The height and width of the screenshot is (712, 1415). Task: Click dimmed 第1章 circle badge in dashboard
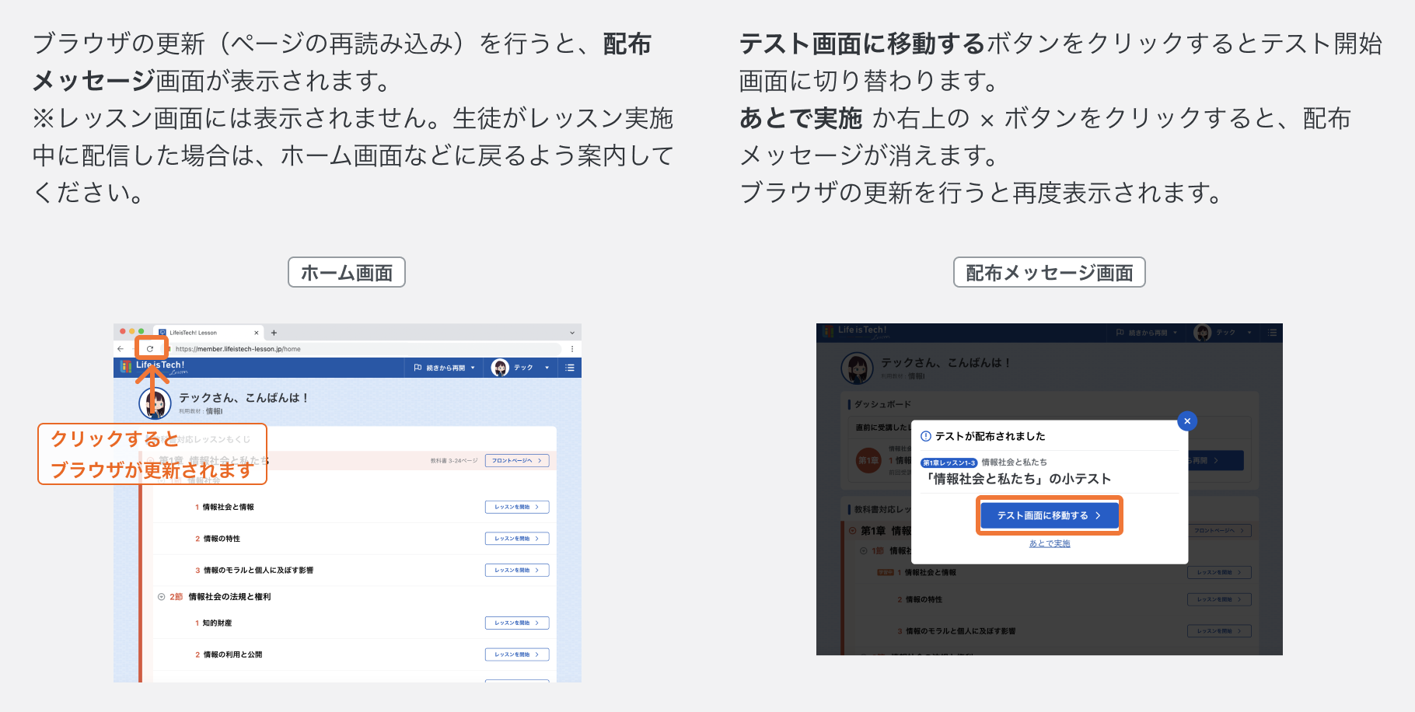point(868,460)
